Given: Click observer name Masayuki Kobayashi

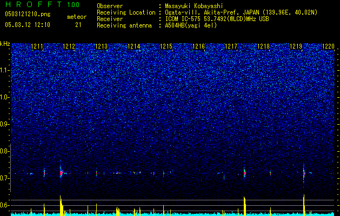Looking at the screenshot, I should 194,6.
